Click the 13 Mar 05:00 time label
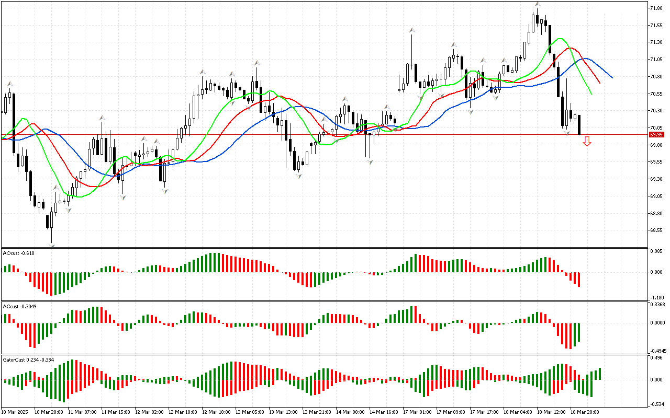Image resolution: width=670 pixels, height=418 pixels. tap(250, 412)
